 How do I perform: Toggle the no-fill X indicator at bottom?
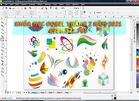pos(115,96)
